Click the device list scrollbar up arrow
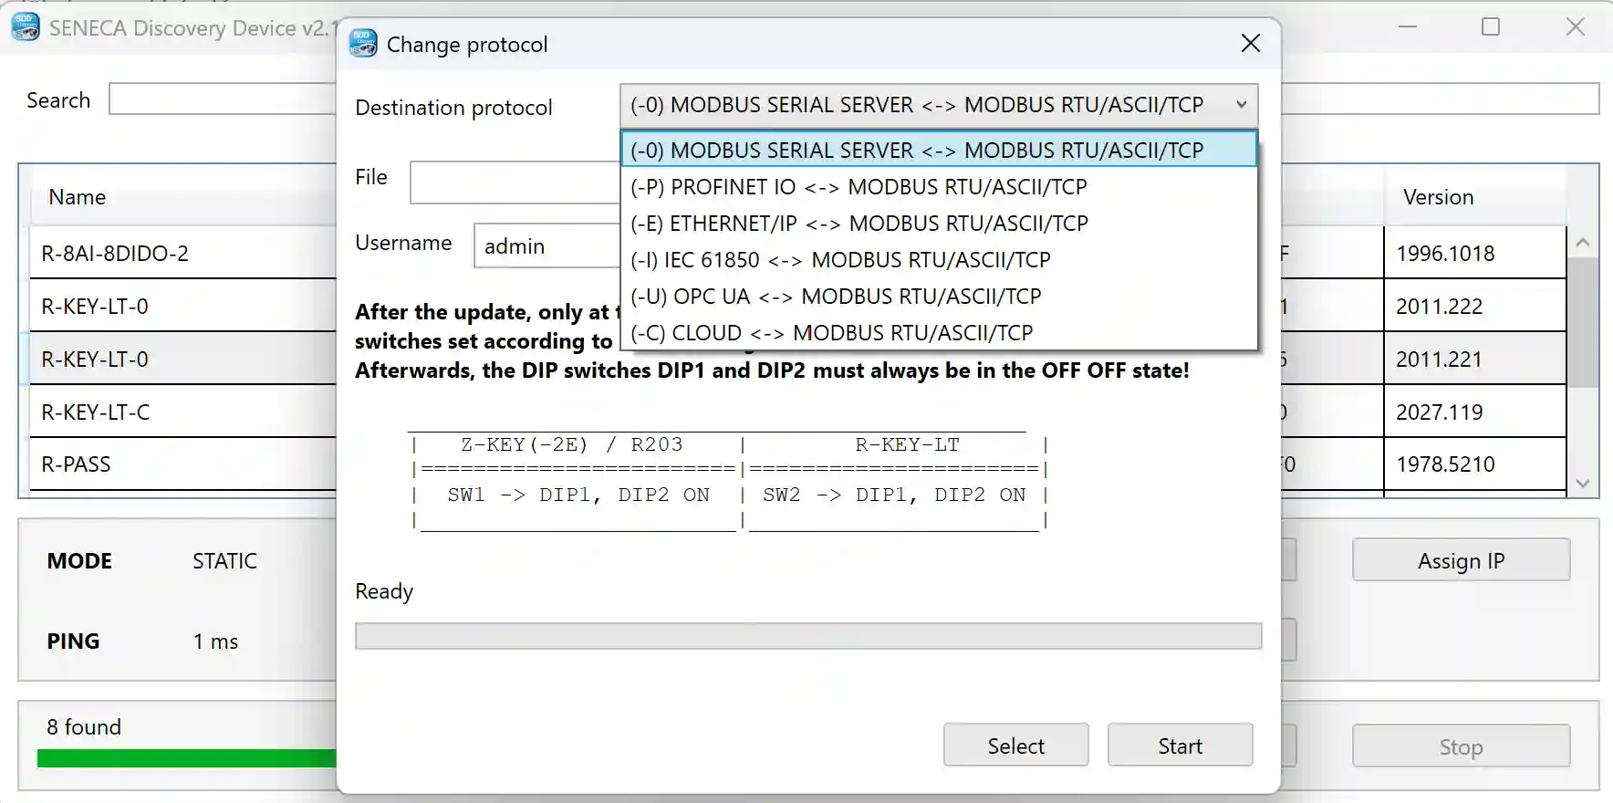This screenshot has width=1613, height=803. tap(1583, 243)
